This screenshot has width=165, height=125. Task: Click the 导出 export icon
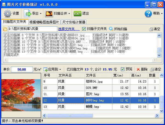point(28,13)
